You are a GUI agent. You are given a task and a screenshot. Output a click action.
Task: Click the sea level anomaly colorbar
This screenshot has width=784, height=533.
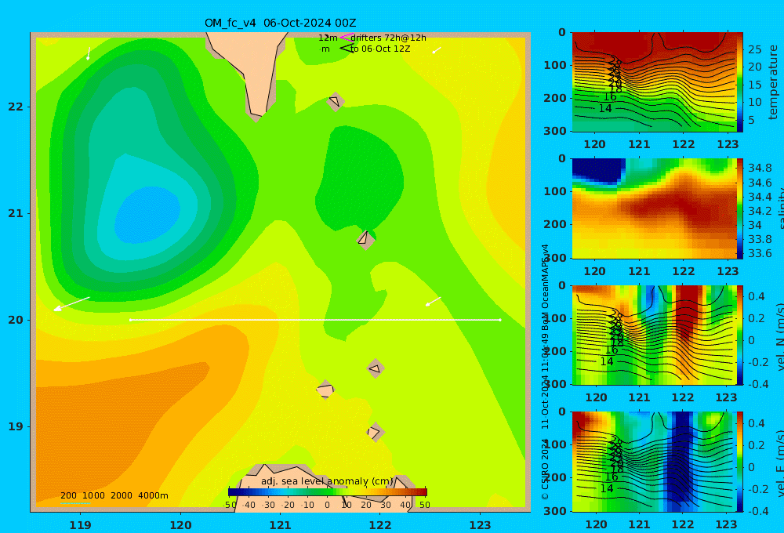tap(328, 491)
